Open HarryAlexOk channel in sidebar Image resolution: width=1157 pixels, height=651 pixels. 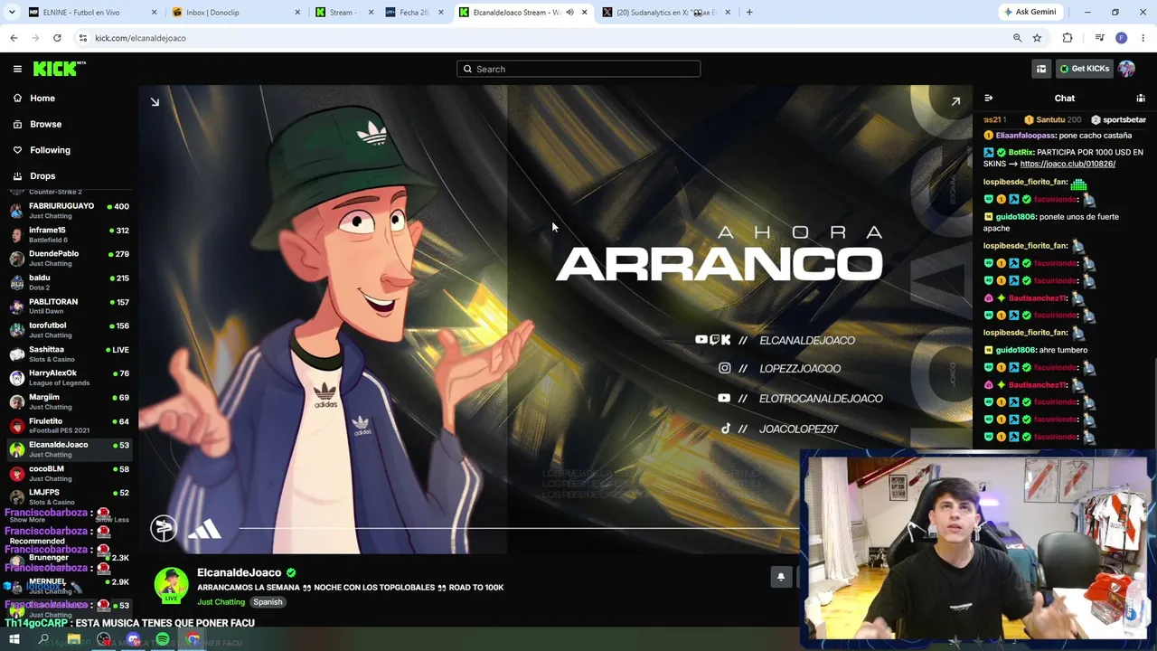(69, 378)
